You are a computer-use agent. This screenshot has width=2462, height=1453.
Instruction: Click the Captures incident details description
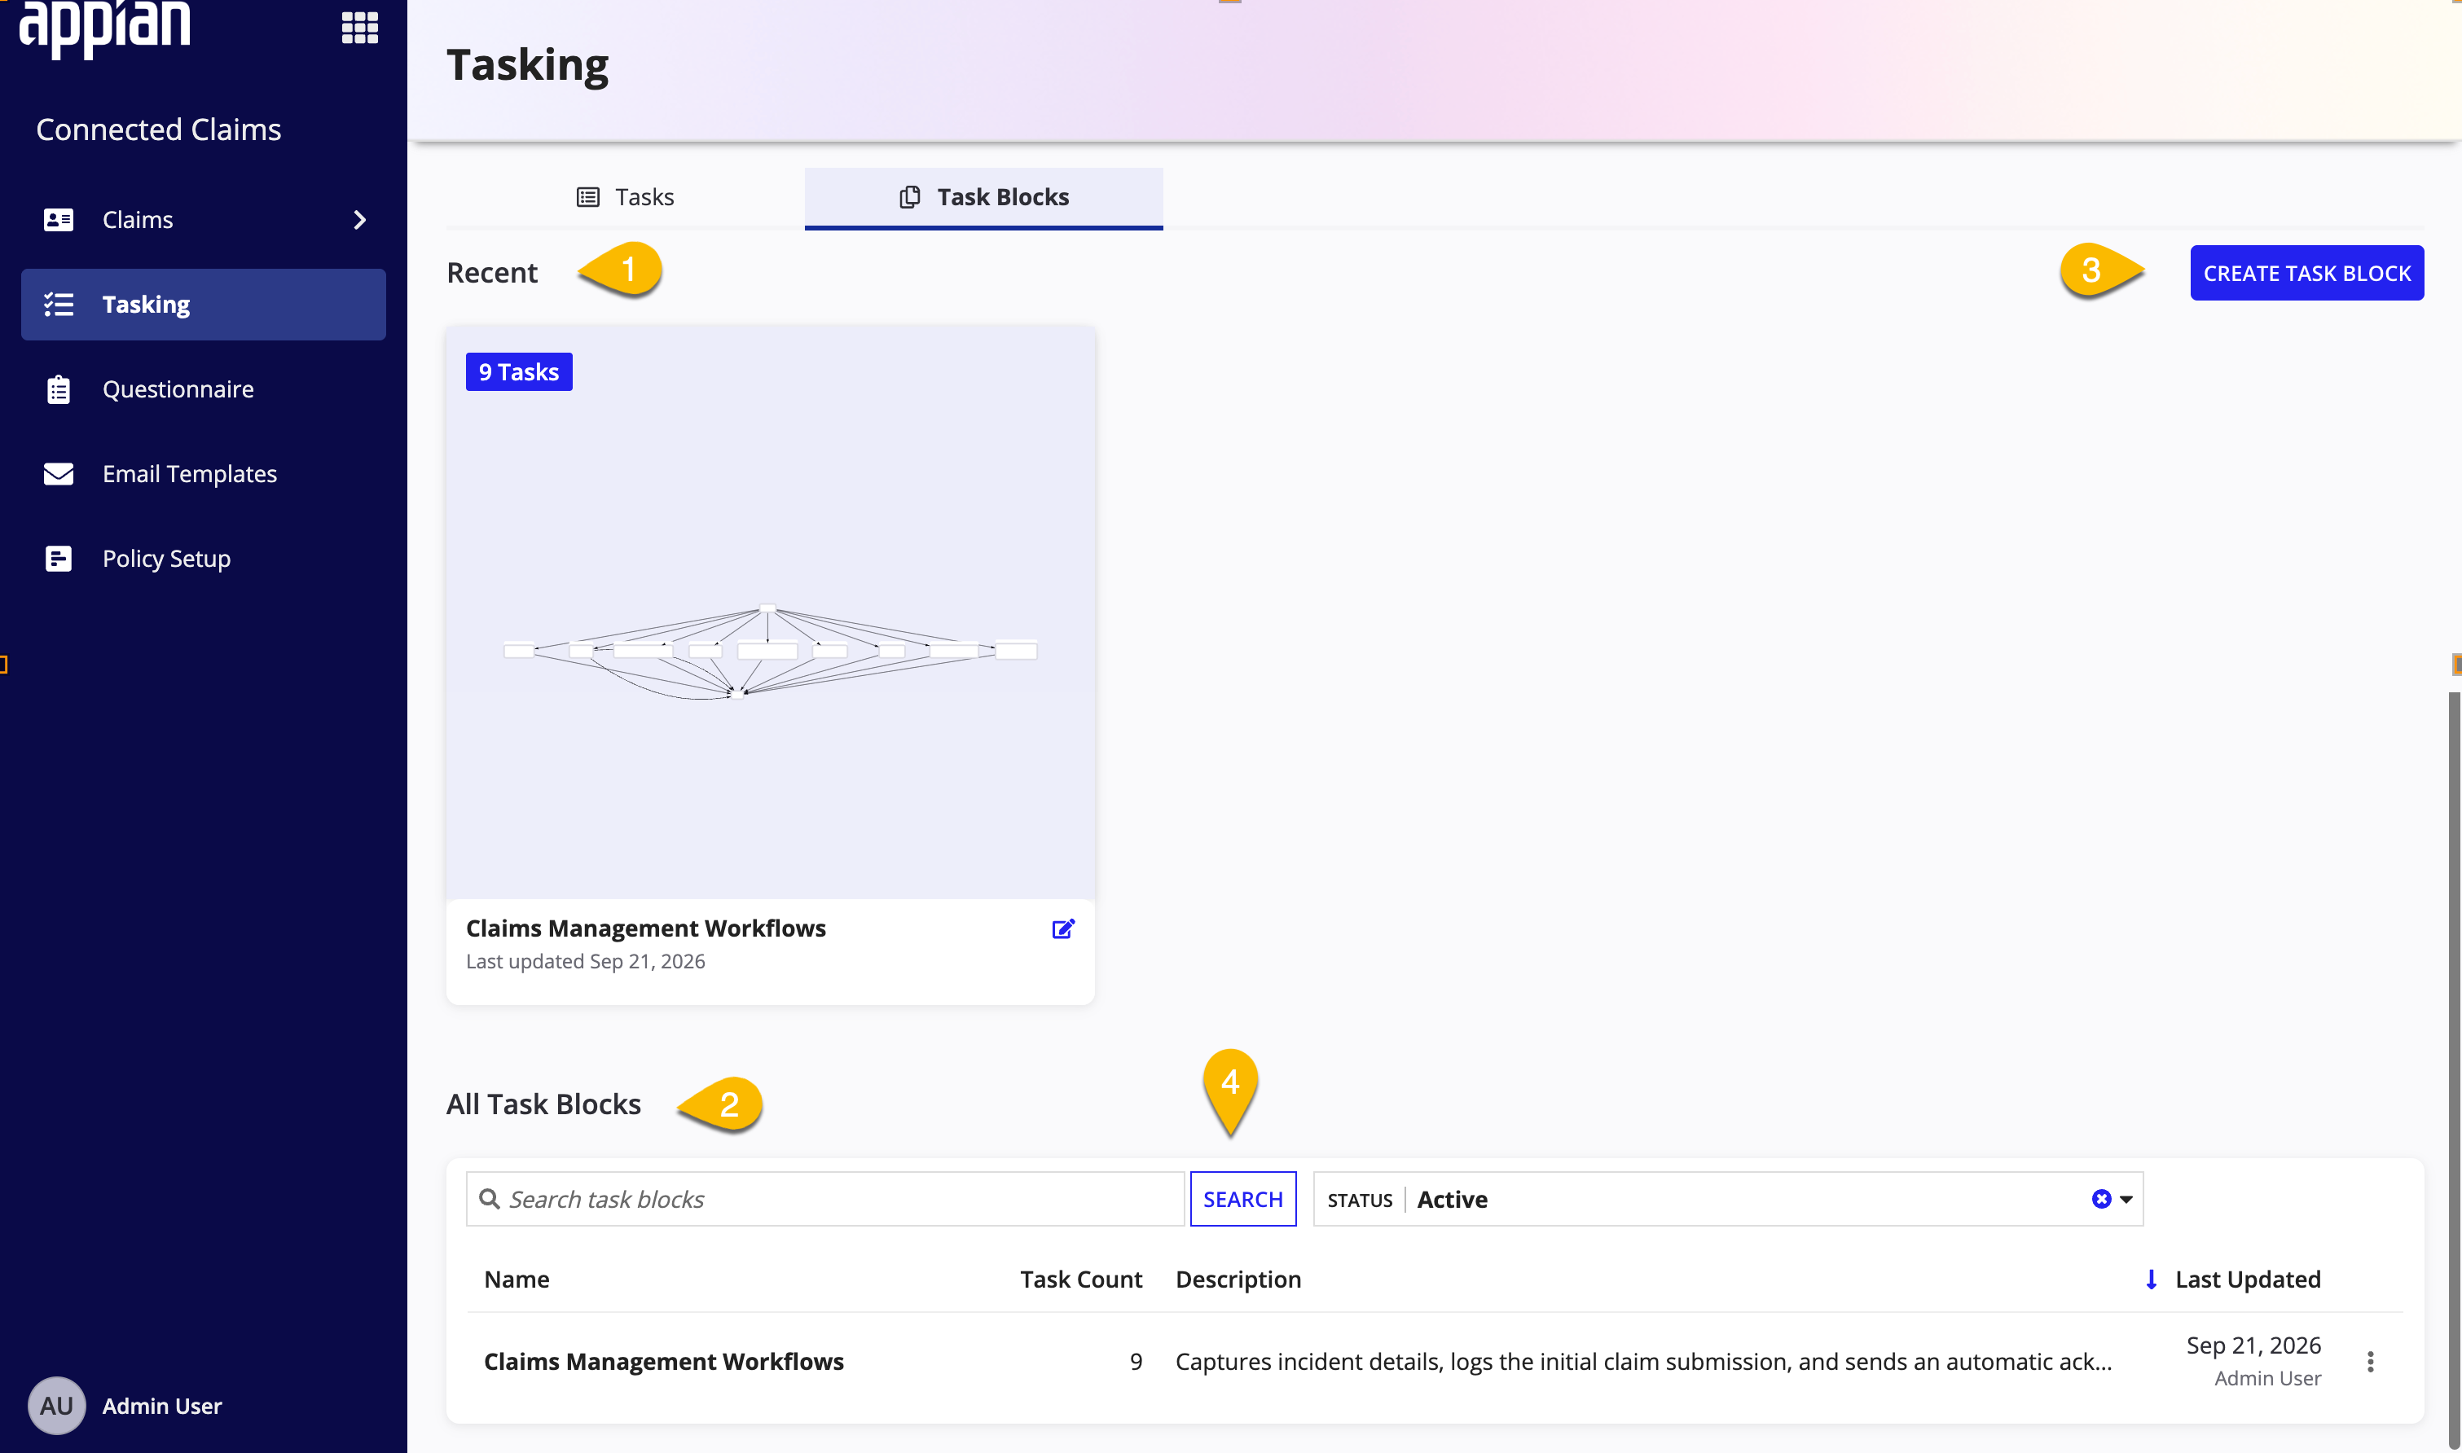pos(1643,1361)
